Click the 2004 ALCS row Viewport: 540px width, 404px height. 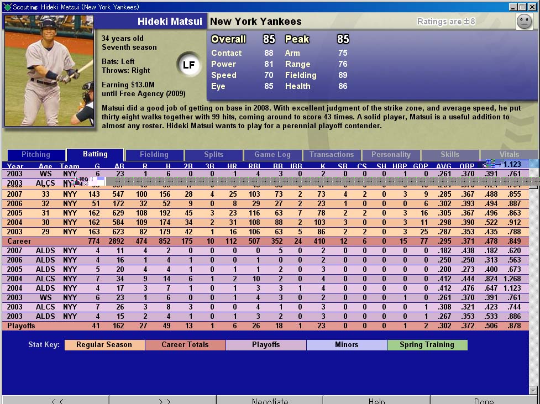pos(265,279)
